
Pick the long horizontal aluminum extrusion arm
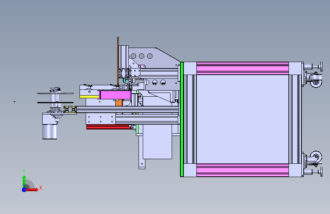128,110
